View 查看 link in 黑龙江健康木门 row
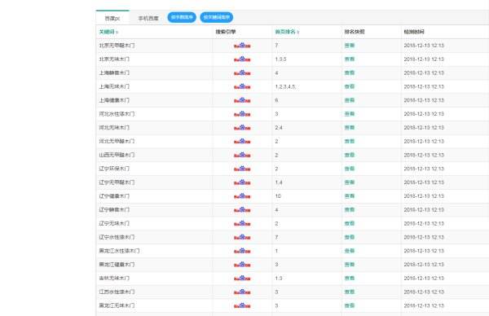489x316 pixels. (350, 265)
